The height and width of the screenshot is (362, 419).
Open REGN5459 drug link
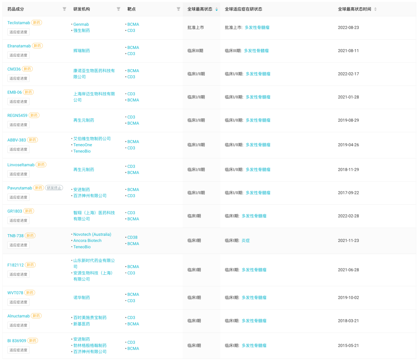coord(17,116)
